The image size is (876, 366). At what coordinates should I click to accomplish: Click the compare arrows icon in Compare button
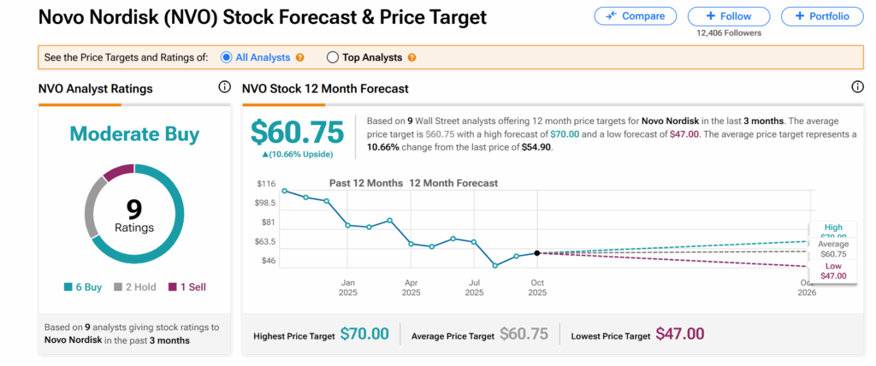(612, 16)
